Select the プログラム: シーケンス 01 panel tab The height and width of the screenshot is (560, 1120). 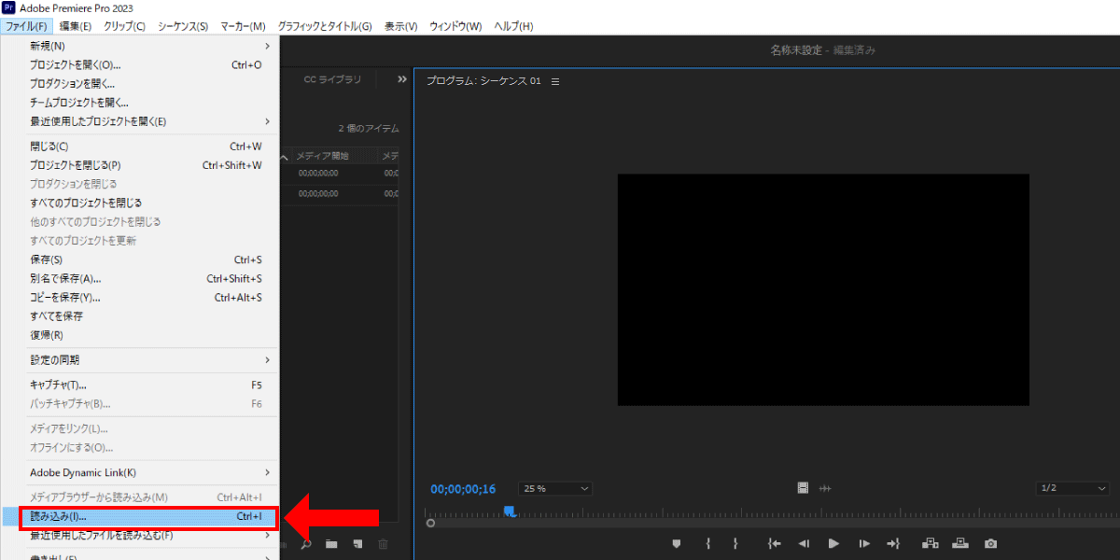(x=483, y=81)
